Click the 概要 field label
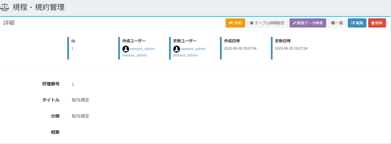The height and width of the screenshot is (144, 391). click(x=55, y=132)
